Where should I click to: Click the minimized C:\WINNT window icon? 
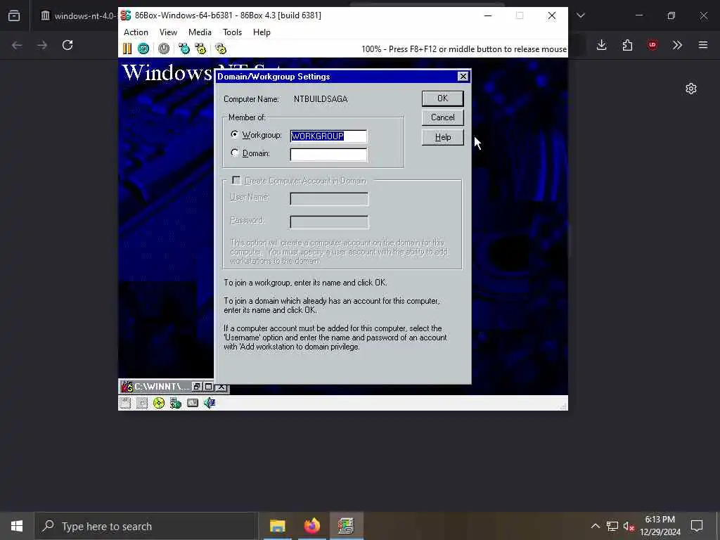pyautogui.click(x=127, y=387)
